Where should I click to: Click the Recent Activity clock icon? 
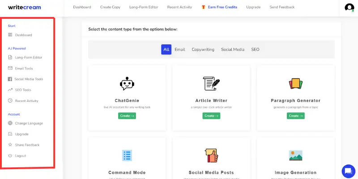10,100
